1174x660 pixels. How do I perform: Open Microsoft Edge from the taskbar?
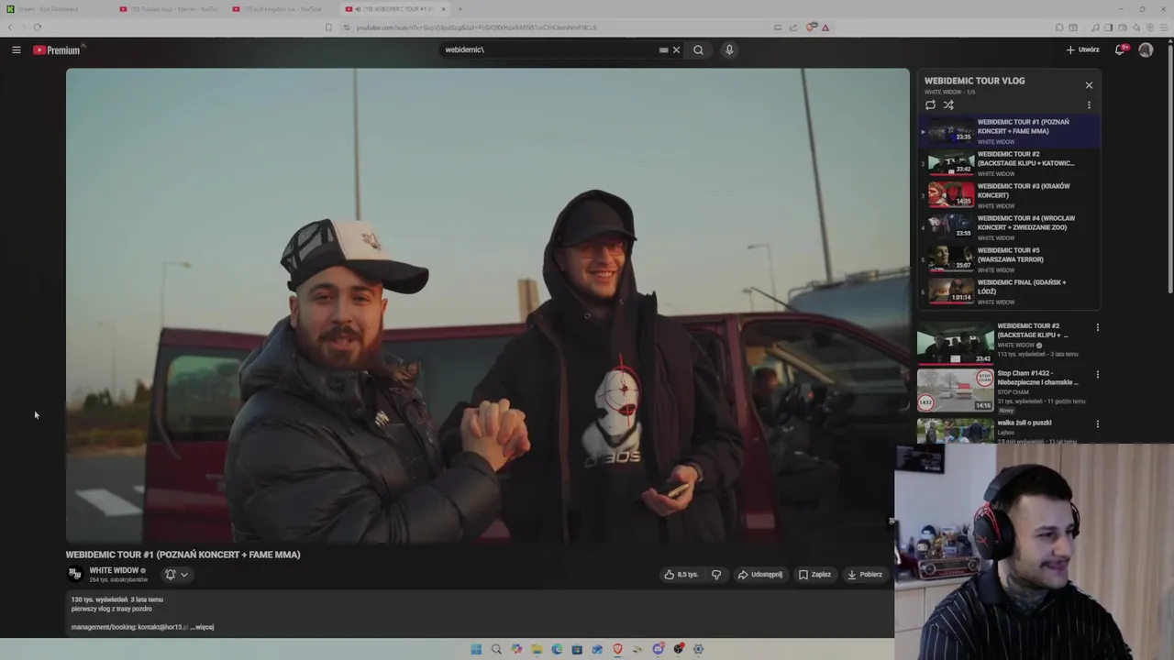[x=557, y=649]
